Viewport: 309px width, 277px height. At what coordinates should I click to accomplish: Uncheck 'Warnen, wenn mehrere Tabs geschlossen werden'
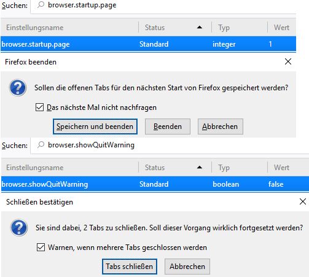click(41, 248)
